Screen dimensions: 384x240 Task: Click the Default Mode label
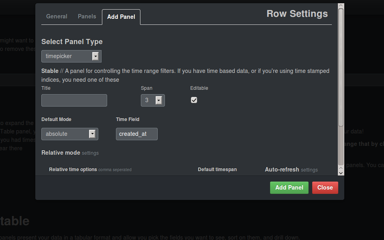point(56,119)
